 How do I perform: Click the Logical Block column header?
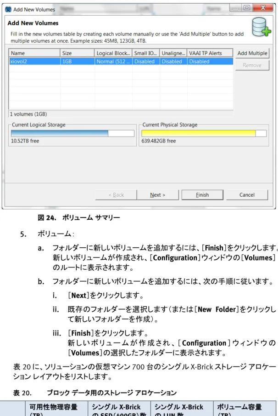click(x=113, y=53)
